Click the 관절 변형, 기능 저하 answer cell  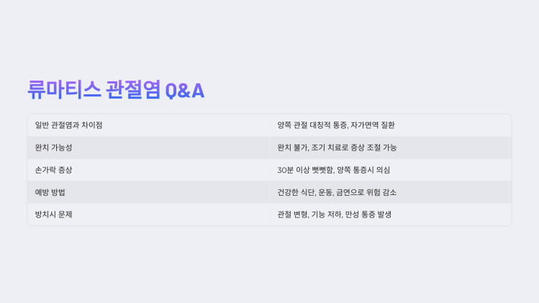tap(391, 214)
